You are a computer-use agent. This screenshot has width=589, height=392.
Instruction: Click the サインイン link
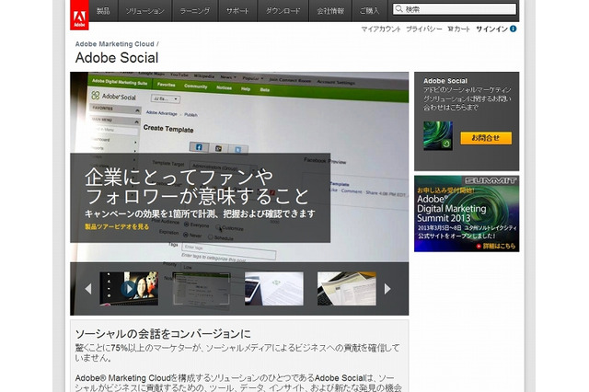(491, 29)
